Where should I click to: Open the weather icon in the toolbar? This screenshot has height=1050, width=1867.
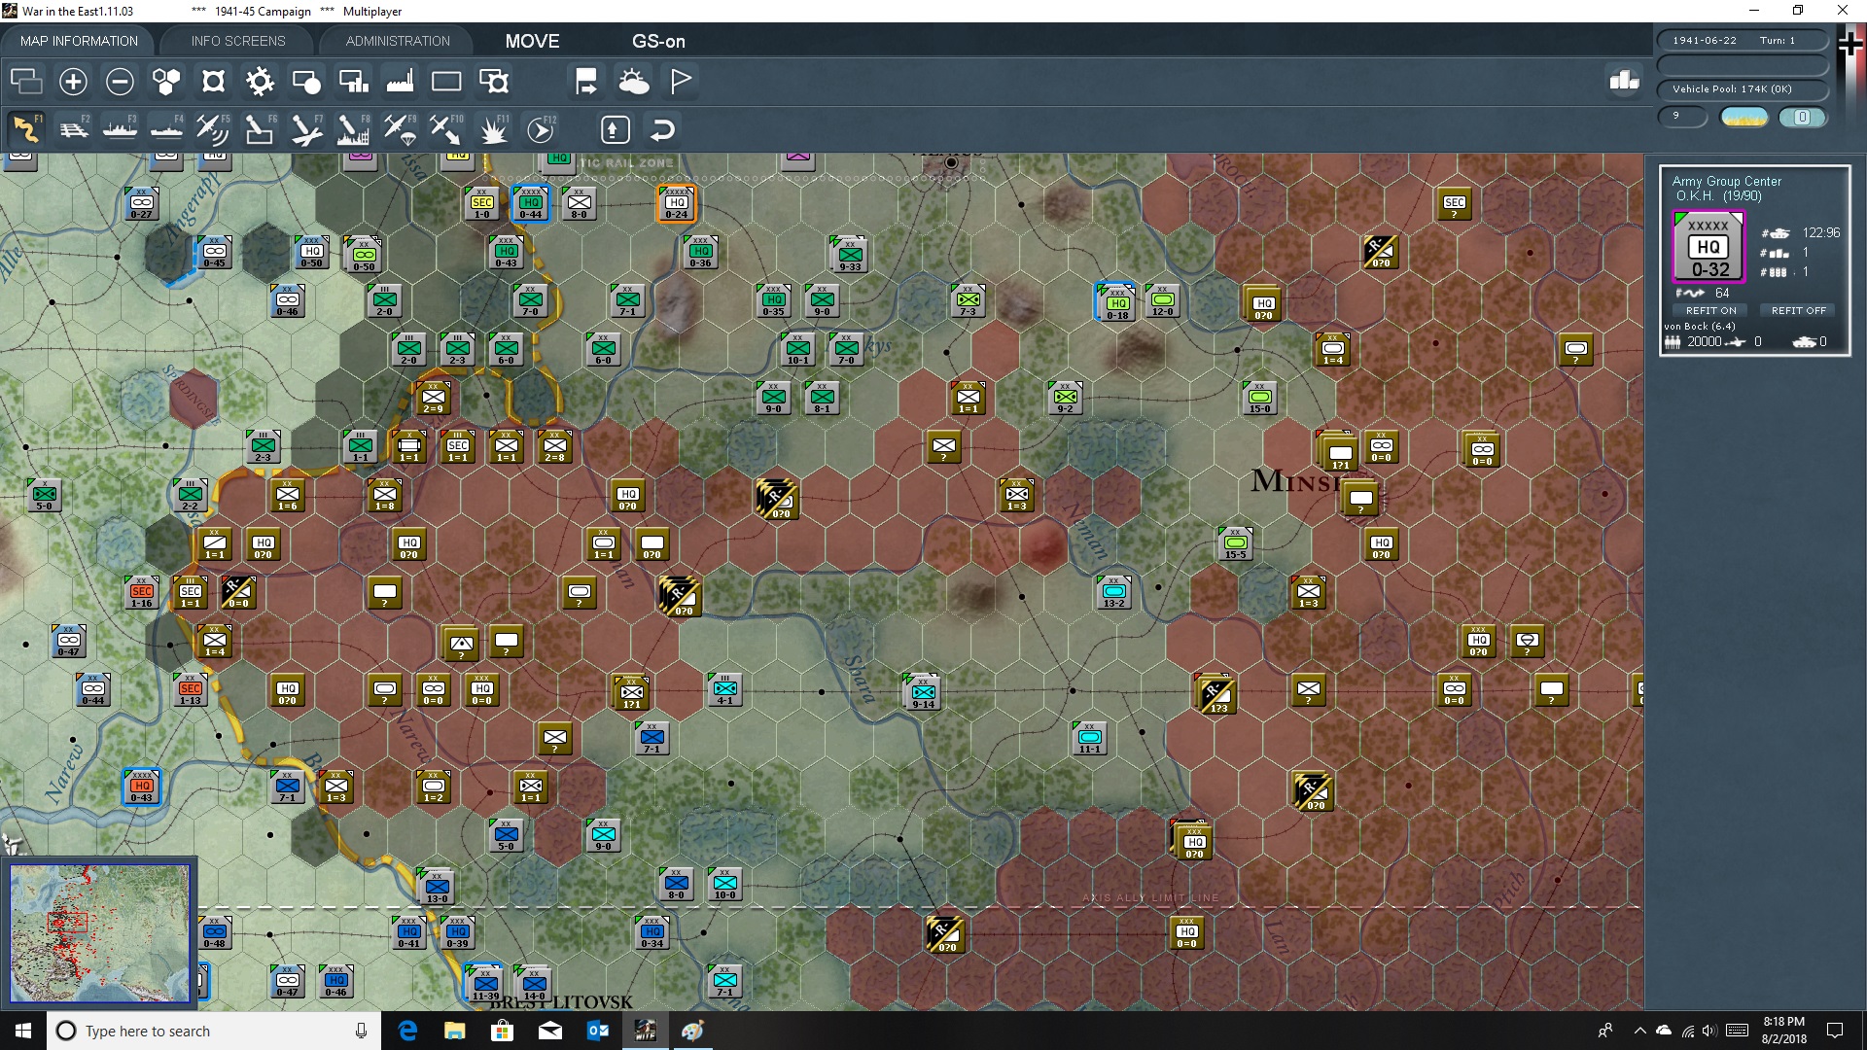click(634, 82)
